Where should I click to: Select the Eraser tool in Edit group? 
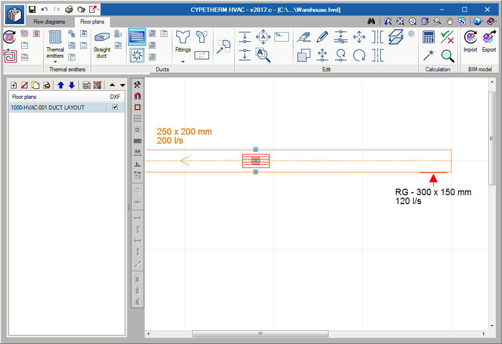click(303, 36)
